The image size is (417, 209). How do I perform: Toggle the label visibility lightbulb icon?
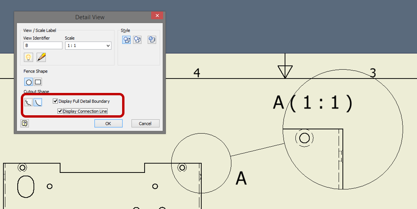click(x=28, y=57)
